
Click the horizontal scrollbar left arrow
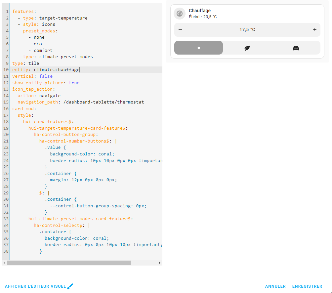coord(4,263)
